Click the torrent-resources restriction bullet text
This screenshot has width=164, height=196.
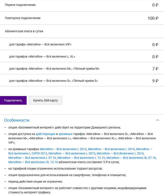pyautogui.click(x=55, y=169)
